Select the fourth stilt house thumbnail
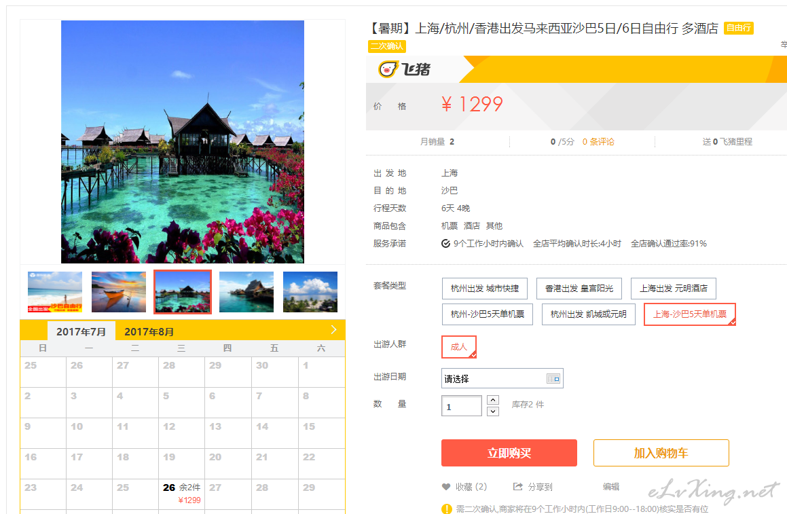Screen dimensions: 787x514 (246, 292)
